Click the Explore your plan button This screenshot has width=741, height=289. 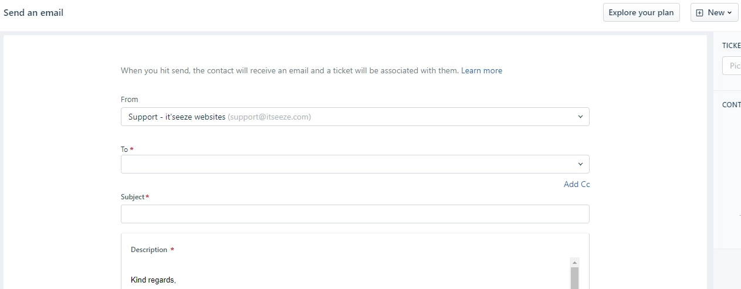(641, 12)
